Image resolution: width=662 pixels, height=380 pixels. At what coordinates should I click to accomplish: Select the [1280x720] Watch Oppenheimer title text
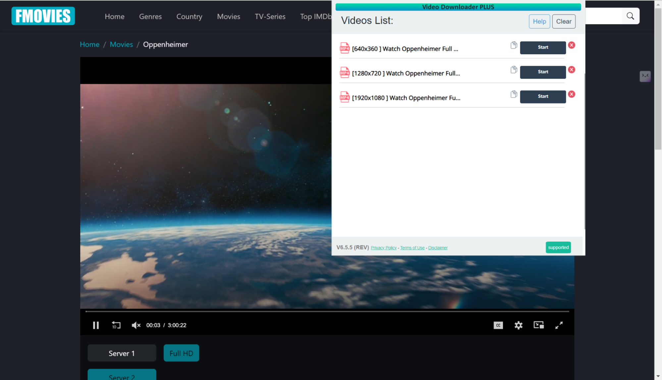tap(406, 73)
